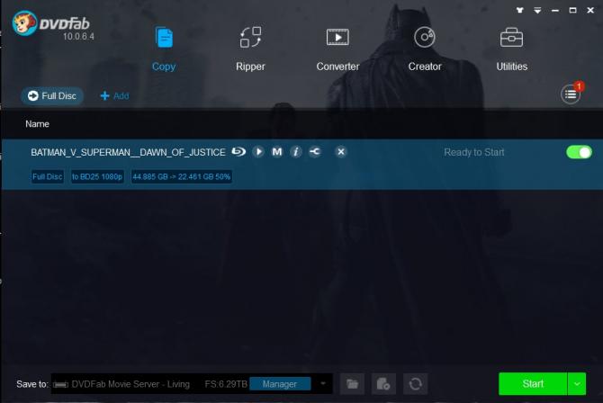Click the Full Disc tag in task row
The height and width of the screenshot is (403, 603).
coord(48,177)
